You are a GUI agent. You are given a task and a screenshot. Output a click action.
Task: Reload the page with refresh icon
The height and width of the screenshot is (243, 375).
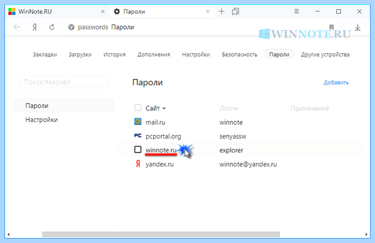[52, 27]
